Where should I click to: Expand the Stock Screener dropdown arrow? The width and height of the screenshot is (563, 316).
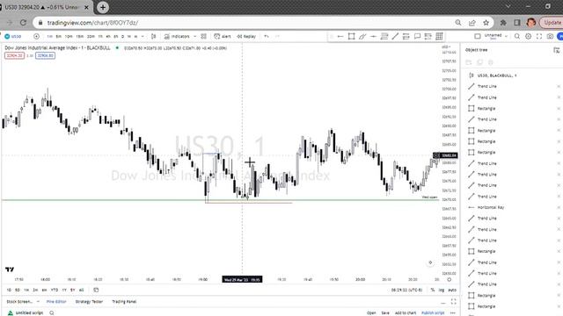[x=38, y=302]
